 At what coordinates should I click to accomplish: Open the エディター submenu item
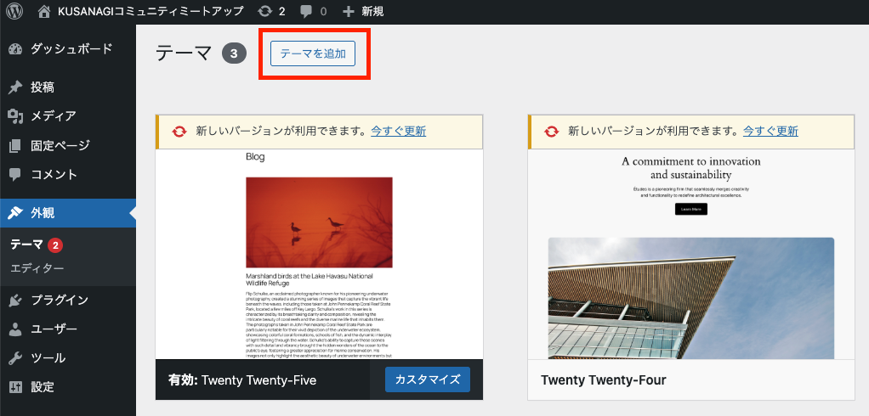tap(37, 268)
